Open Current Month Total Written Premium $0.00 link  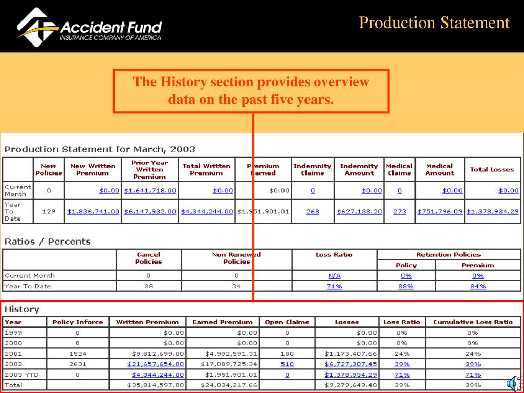[x=223, y=191]
